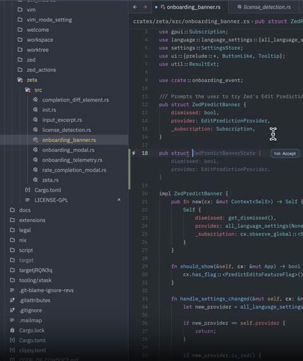Image resolution: width=303 pixels, height=361 pixels.
Task: Place cursor on ZedPredictBanner struct name
Action: tap(216, 105)
